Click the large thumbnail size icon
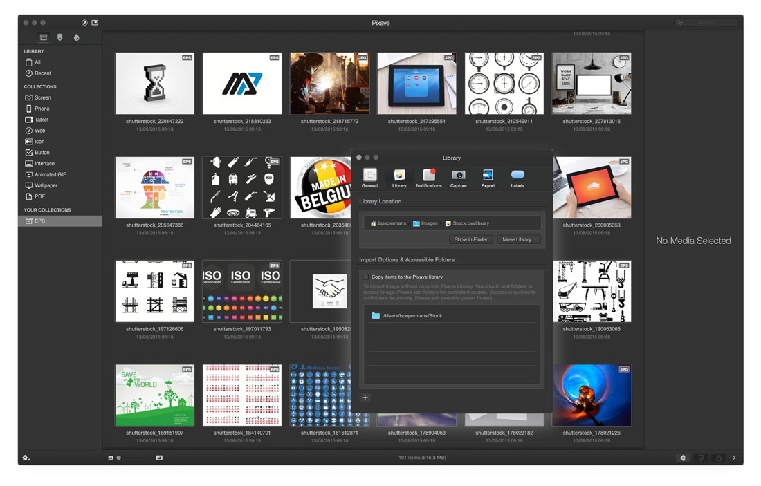 click(159, 458)
